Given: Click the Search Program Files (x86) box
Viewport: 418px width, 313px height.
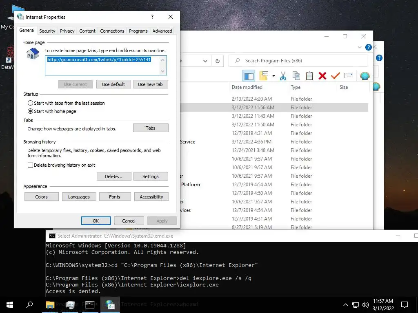Looking at the screenshot, I should pyautogui.click(x=298, y=61).
